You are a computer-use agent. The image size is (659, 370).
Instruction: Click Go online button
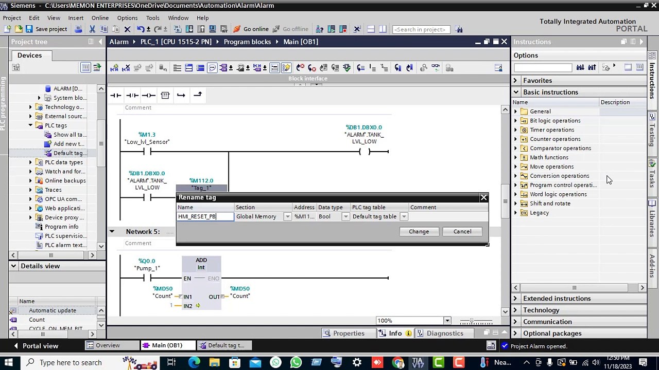coord(251,29)
